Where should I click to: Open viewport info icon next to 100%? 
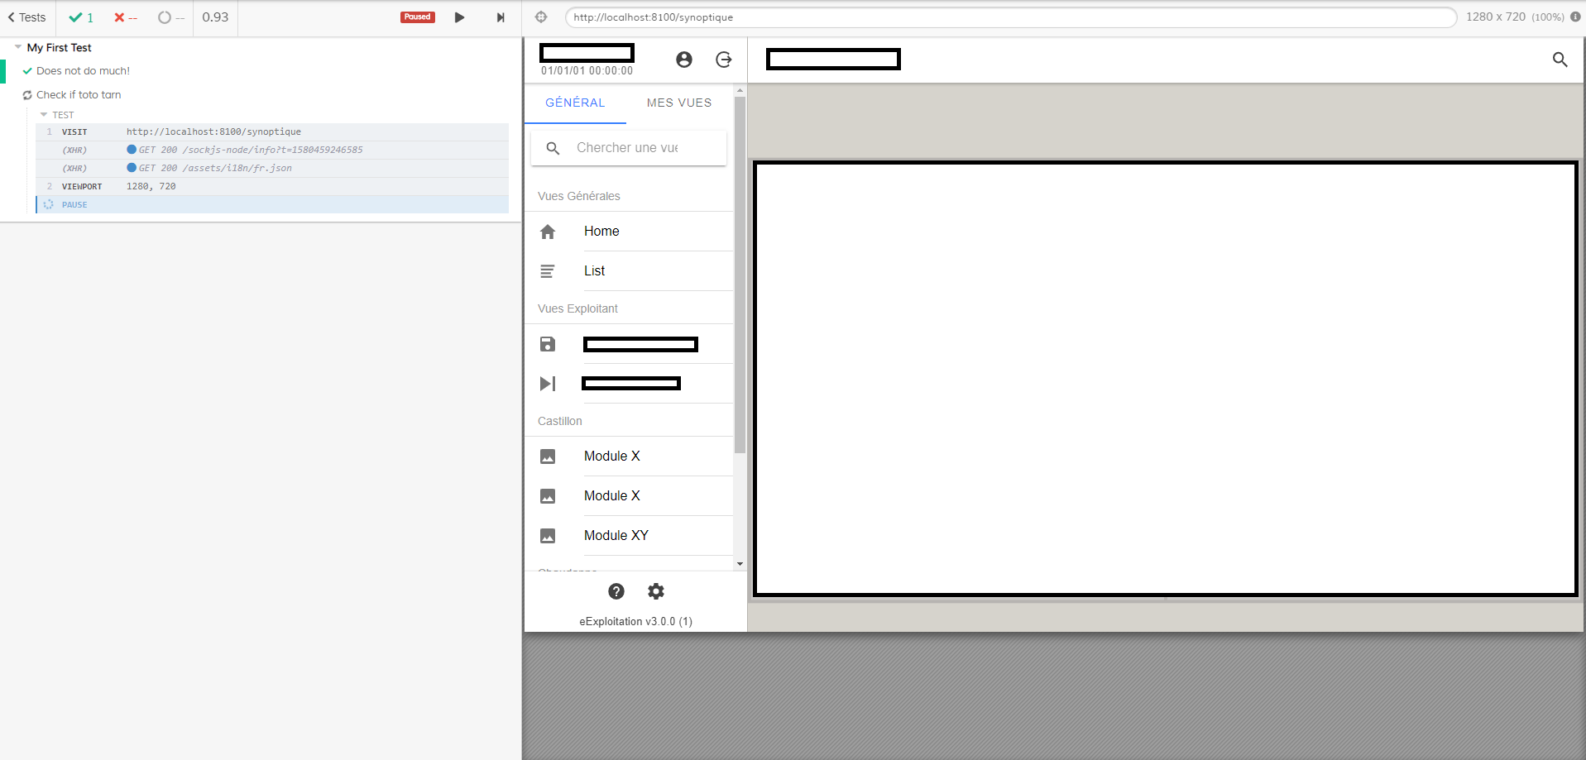pos(1575,17)
